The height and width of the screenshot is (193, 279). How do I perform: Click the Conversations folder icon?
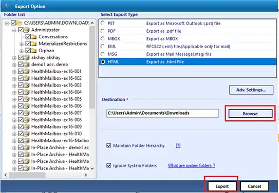coord(33,37)
